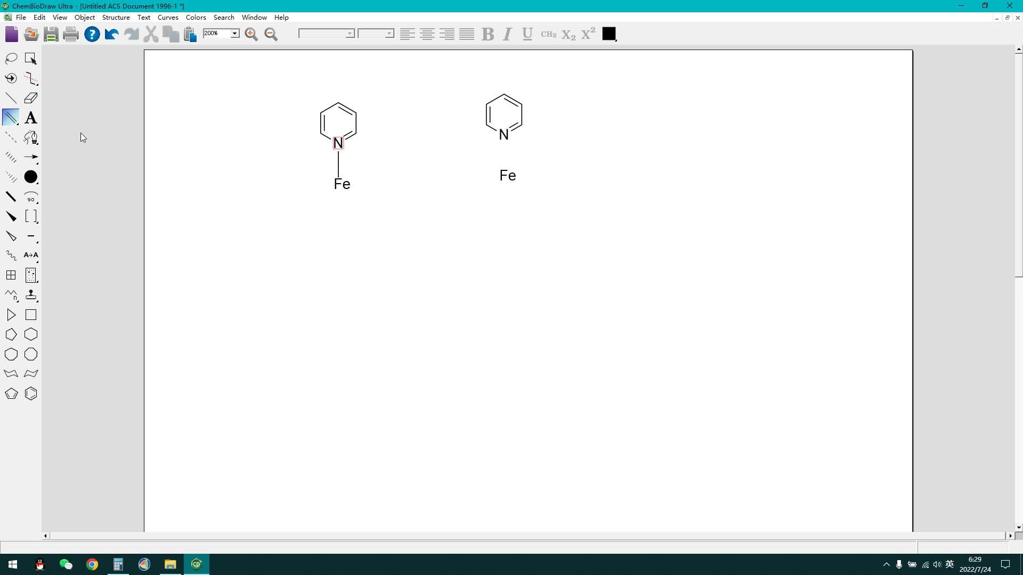Open the font family dropdown
1023x575 pixels.
pyautogui.click(x=349, y=33)
